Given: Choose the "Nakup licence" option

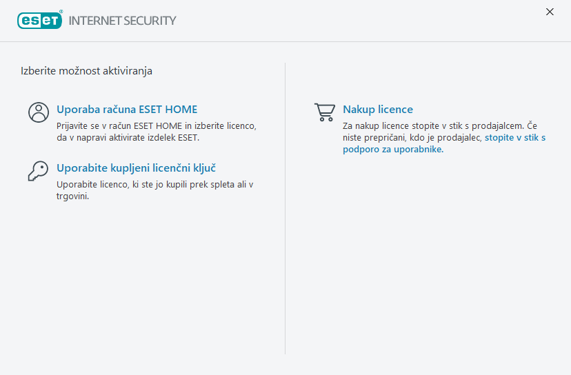Looking at the screenshot, I should (378, 109).
